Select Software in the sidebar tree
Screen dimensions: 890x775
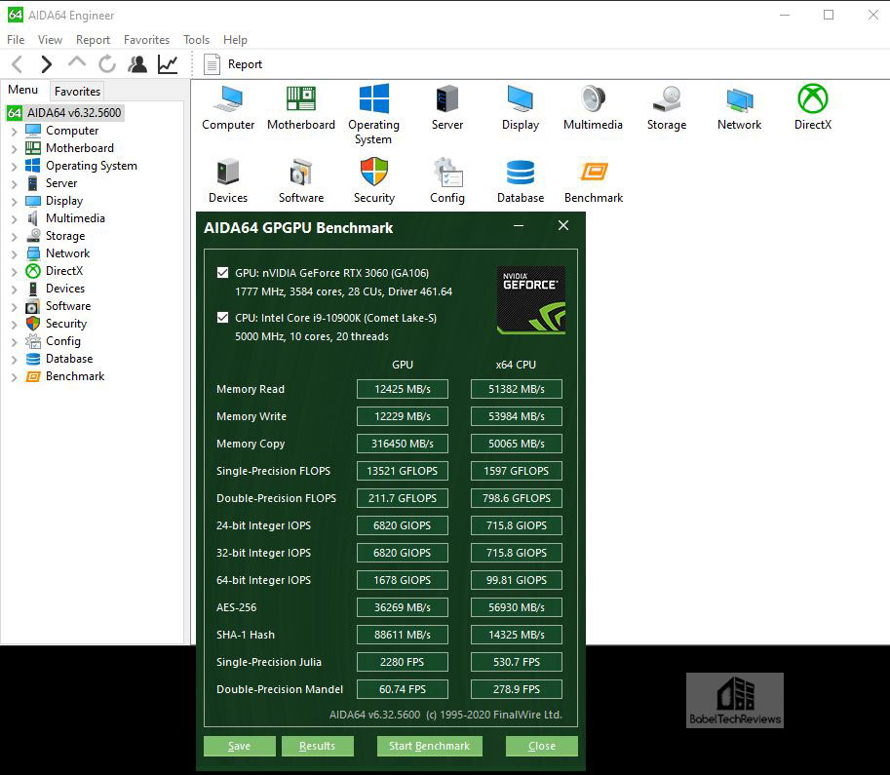coord(68,306)
